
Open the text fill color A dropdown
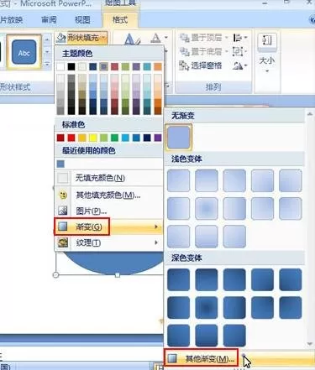coord(159,38)
